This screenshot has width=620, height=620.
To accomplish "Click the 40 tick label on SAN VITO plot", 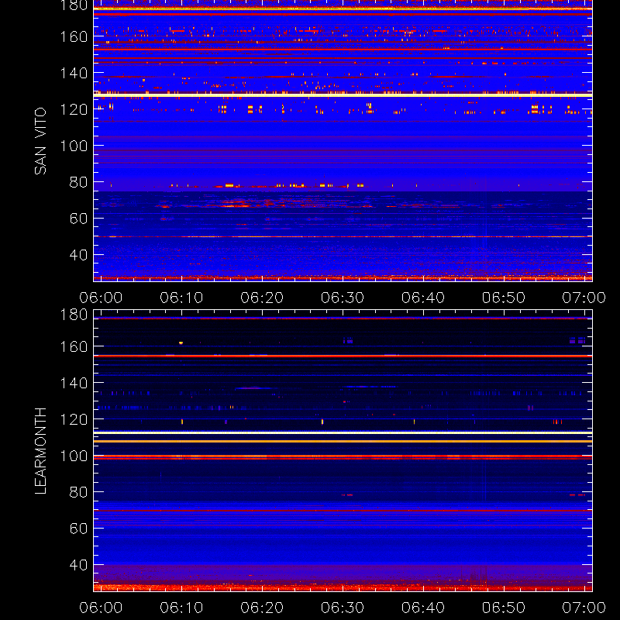I will (78, 255).
